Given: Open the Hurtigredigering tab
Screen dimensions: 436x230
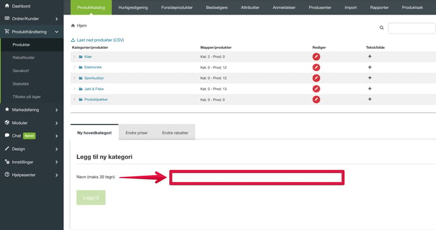Looking at the screenshot, I should (133, 8).
